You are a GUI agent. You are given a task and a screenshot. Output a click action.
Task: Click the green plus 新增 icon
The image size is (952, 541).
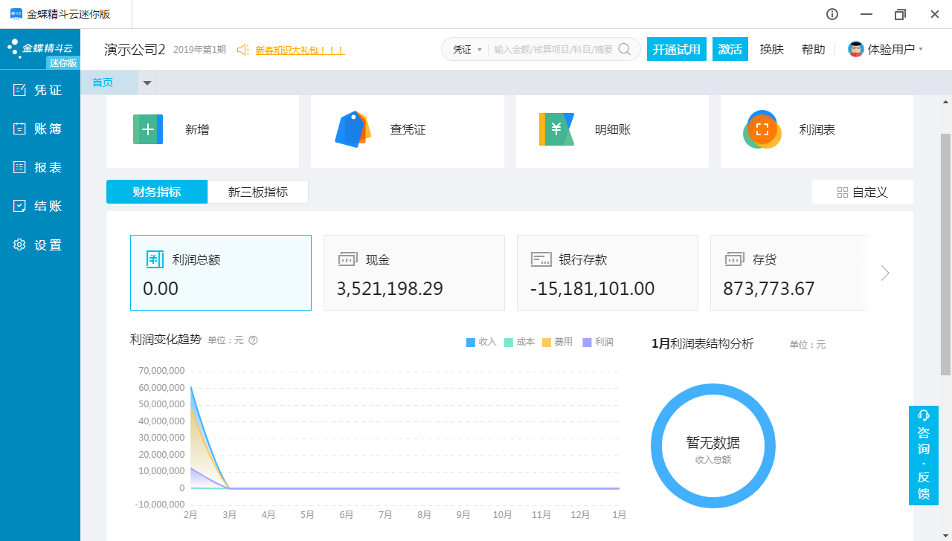click(x=147, y=129)
